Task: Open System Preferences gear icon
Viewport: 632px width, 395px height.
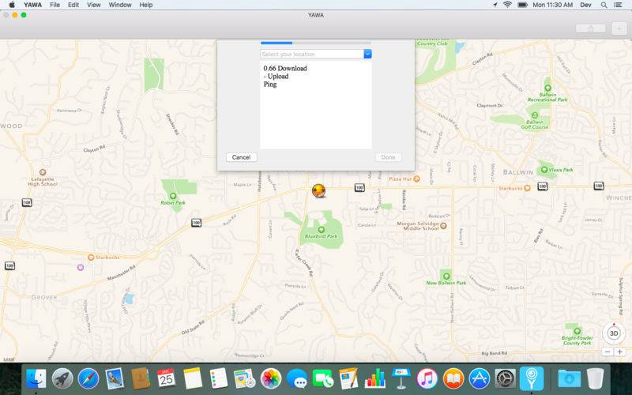Action: coord(506,379)
